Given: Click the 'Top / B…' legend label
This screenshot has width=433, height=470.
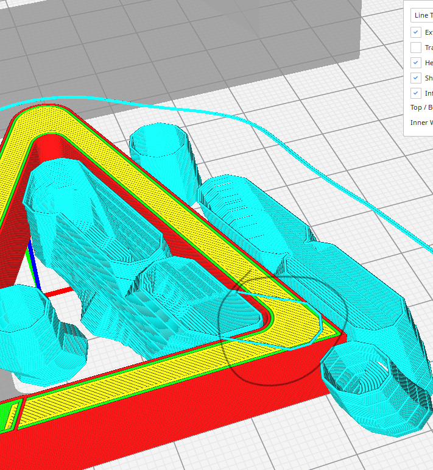Looking at the screenshot, I should 421,107.
